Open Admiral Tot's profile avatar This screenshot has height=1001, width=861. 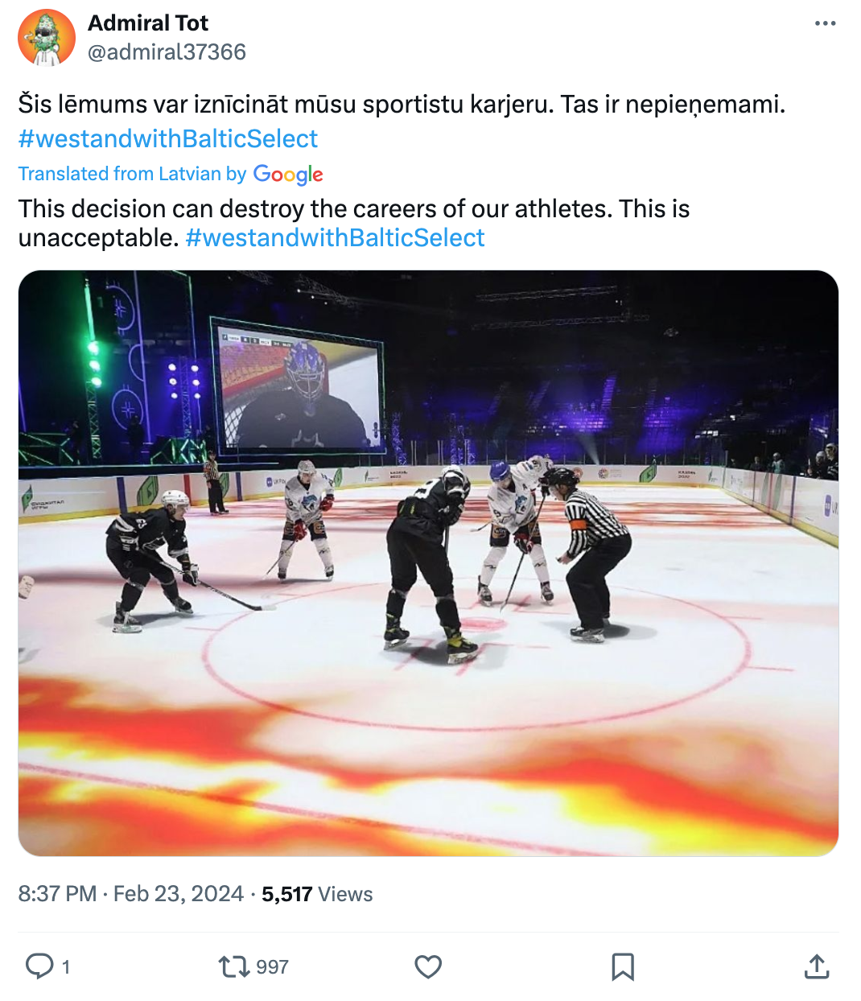[x=47, y=38]
